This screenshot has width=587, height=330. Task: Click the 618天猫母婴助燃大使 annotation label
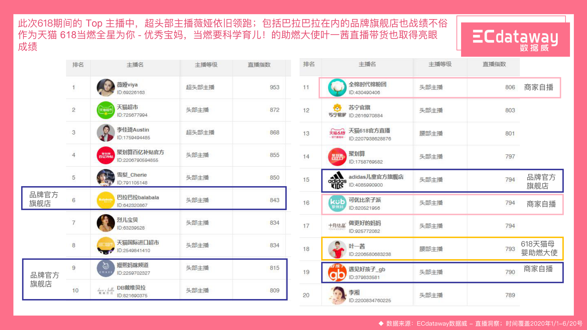pos(539,248)
